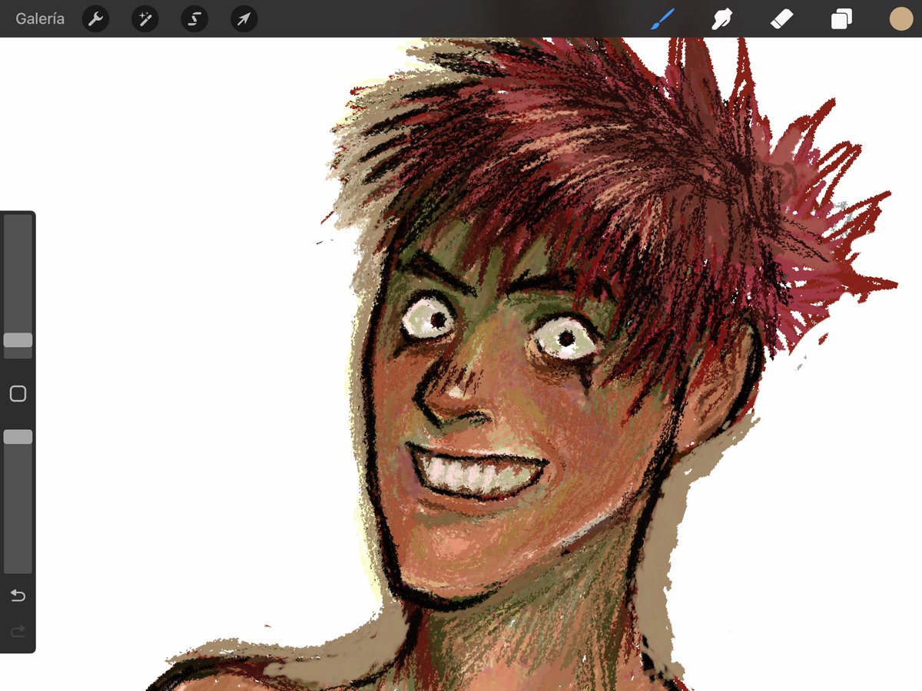Open the Layers panel
This screenshot has width=922, height=691.
[841, 19]
